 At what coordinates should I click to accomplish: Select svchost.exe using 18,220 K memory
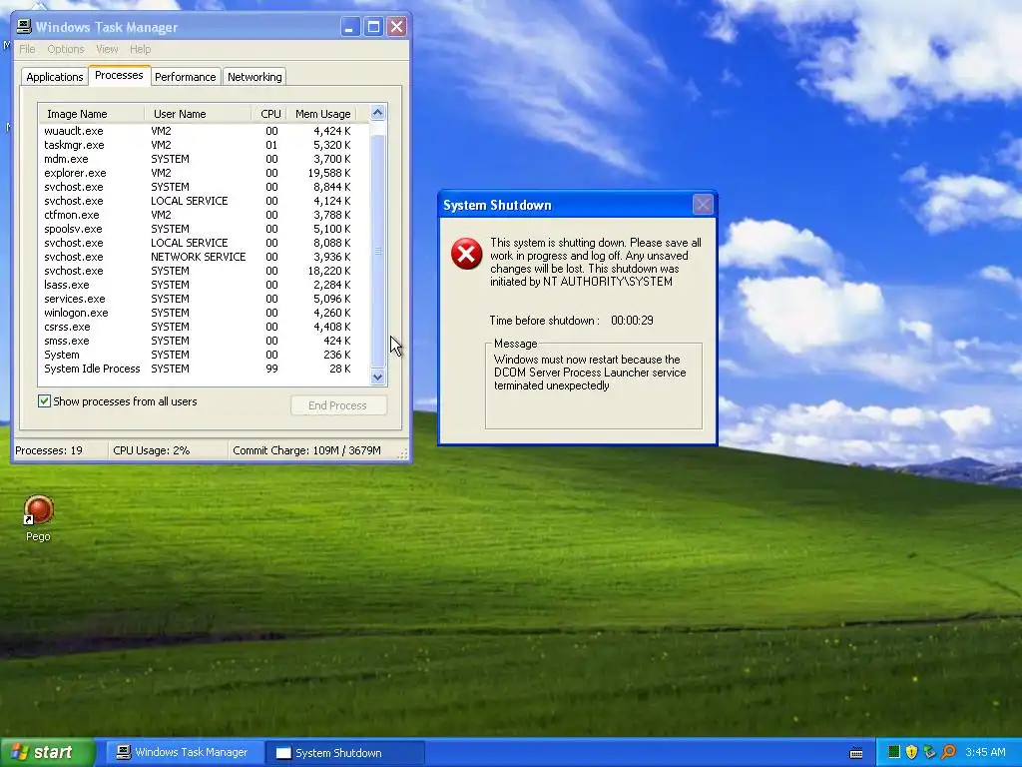(204, 271)
